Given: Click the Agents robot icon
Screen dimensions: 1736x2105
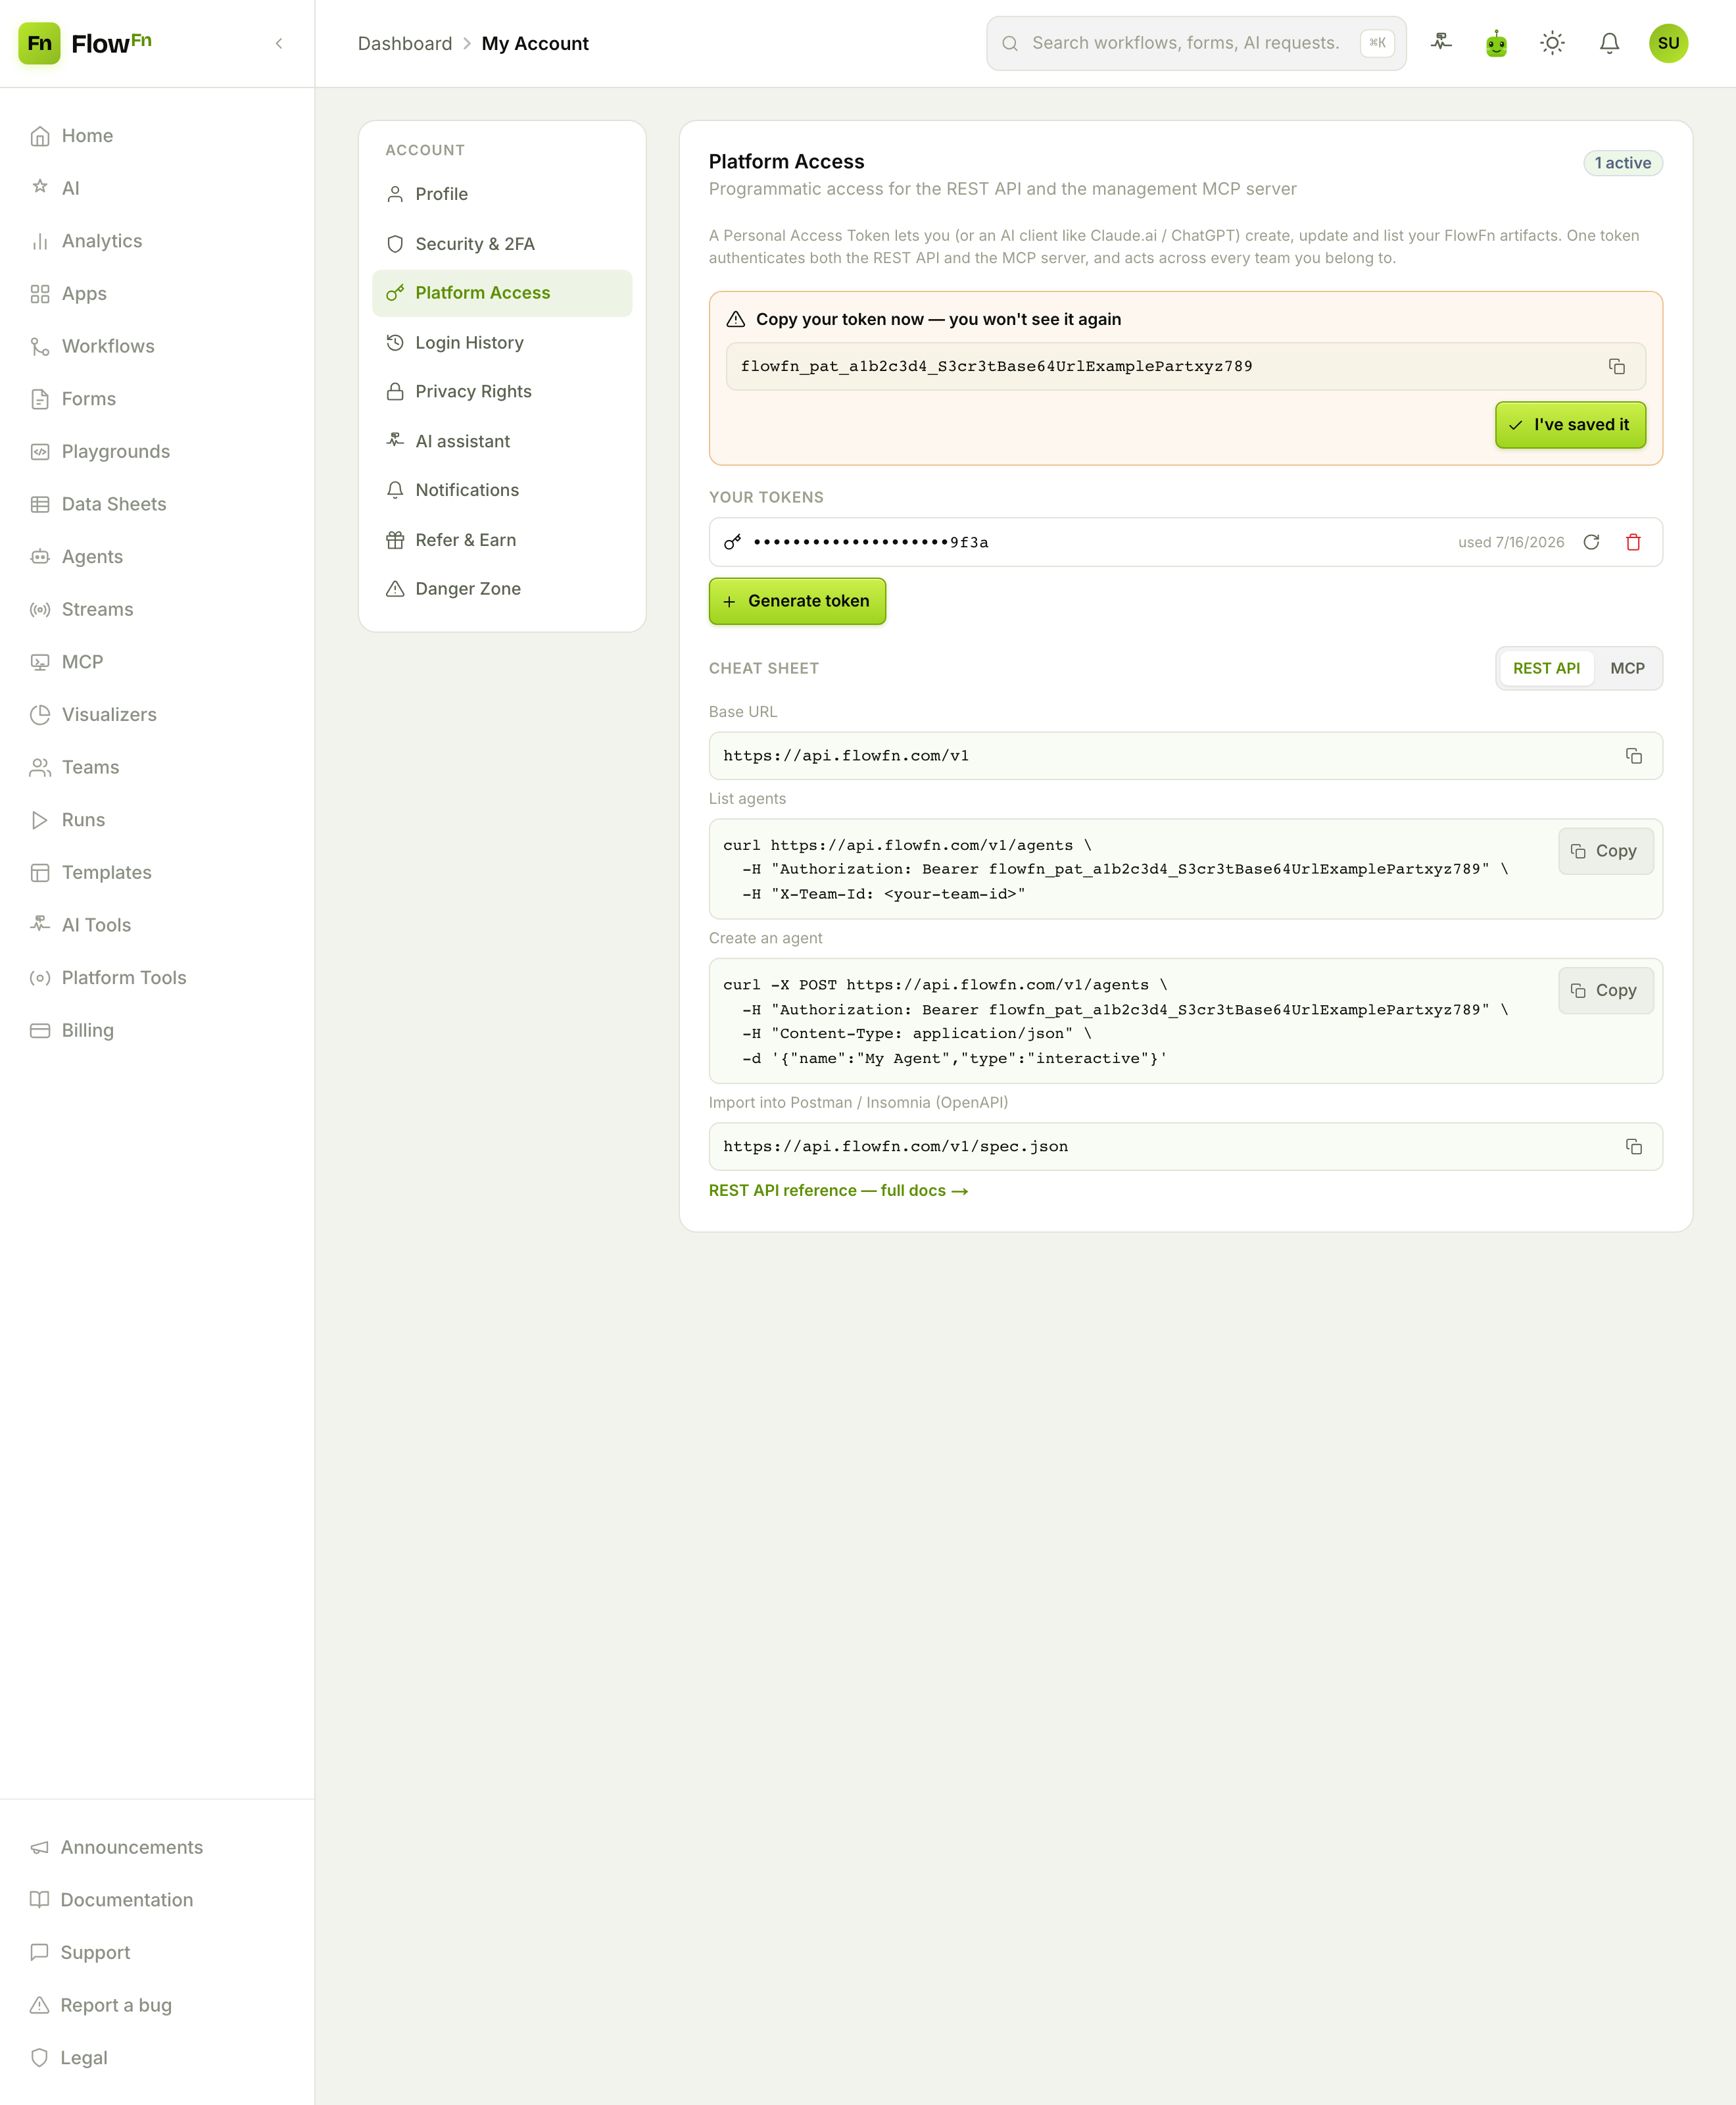Looking at the screenshot, I should point(40,557).
